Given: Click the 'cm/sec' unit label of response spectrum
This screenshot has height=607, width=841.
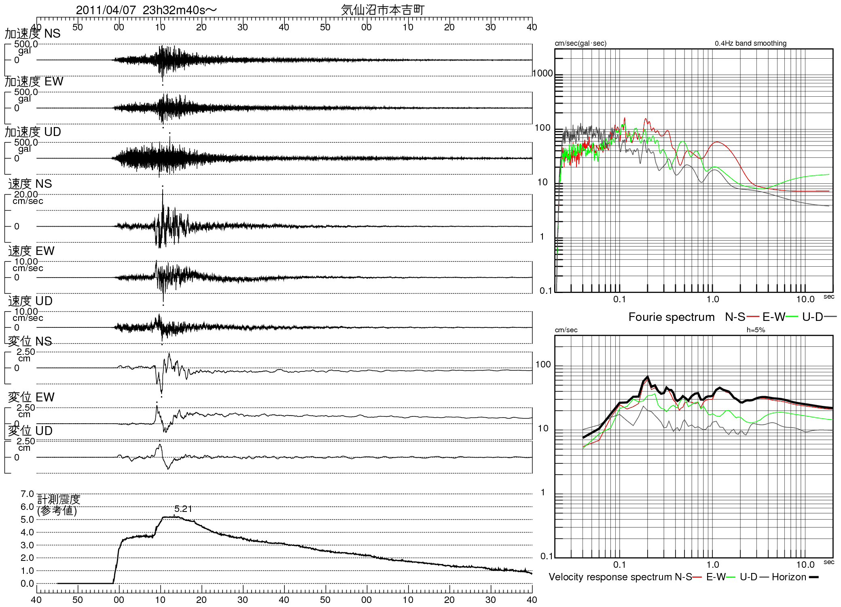Looking at the screenshot, I should pos(566,330).
